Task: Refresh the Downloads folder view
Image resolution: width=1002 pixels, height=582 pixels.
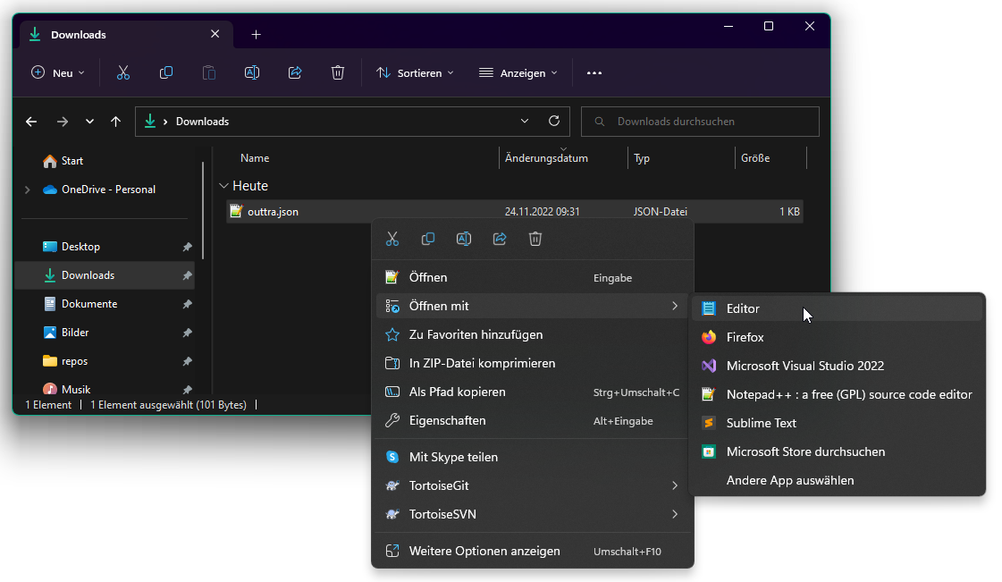Action: 554,122
